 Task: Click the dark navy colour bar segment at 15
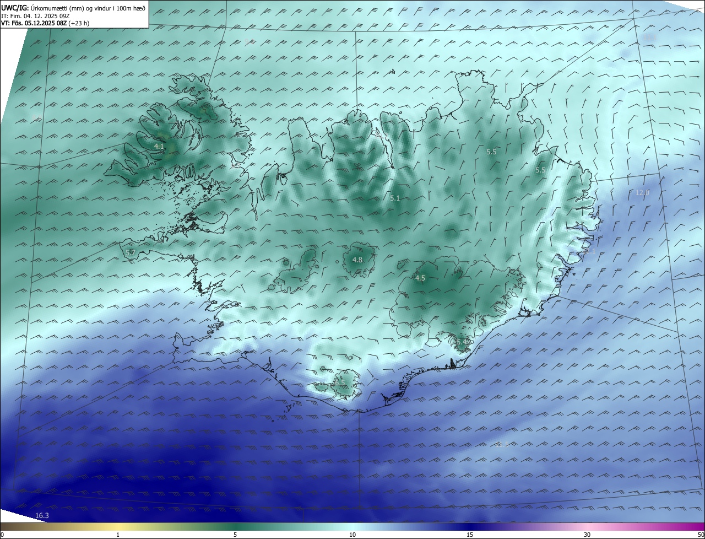[469, 526]
